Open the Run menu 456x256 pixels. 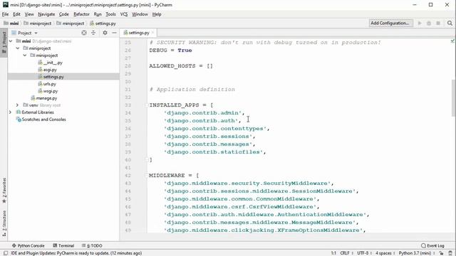tap(98, 14)
